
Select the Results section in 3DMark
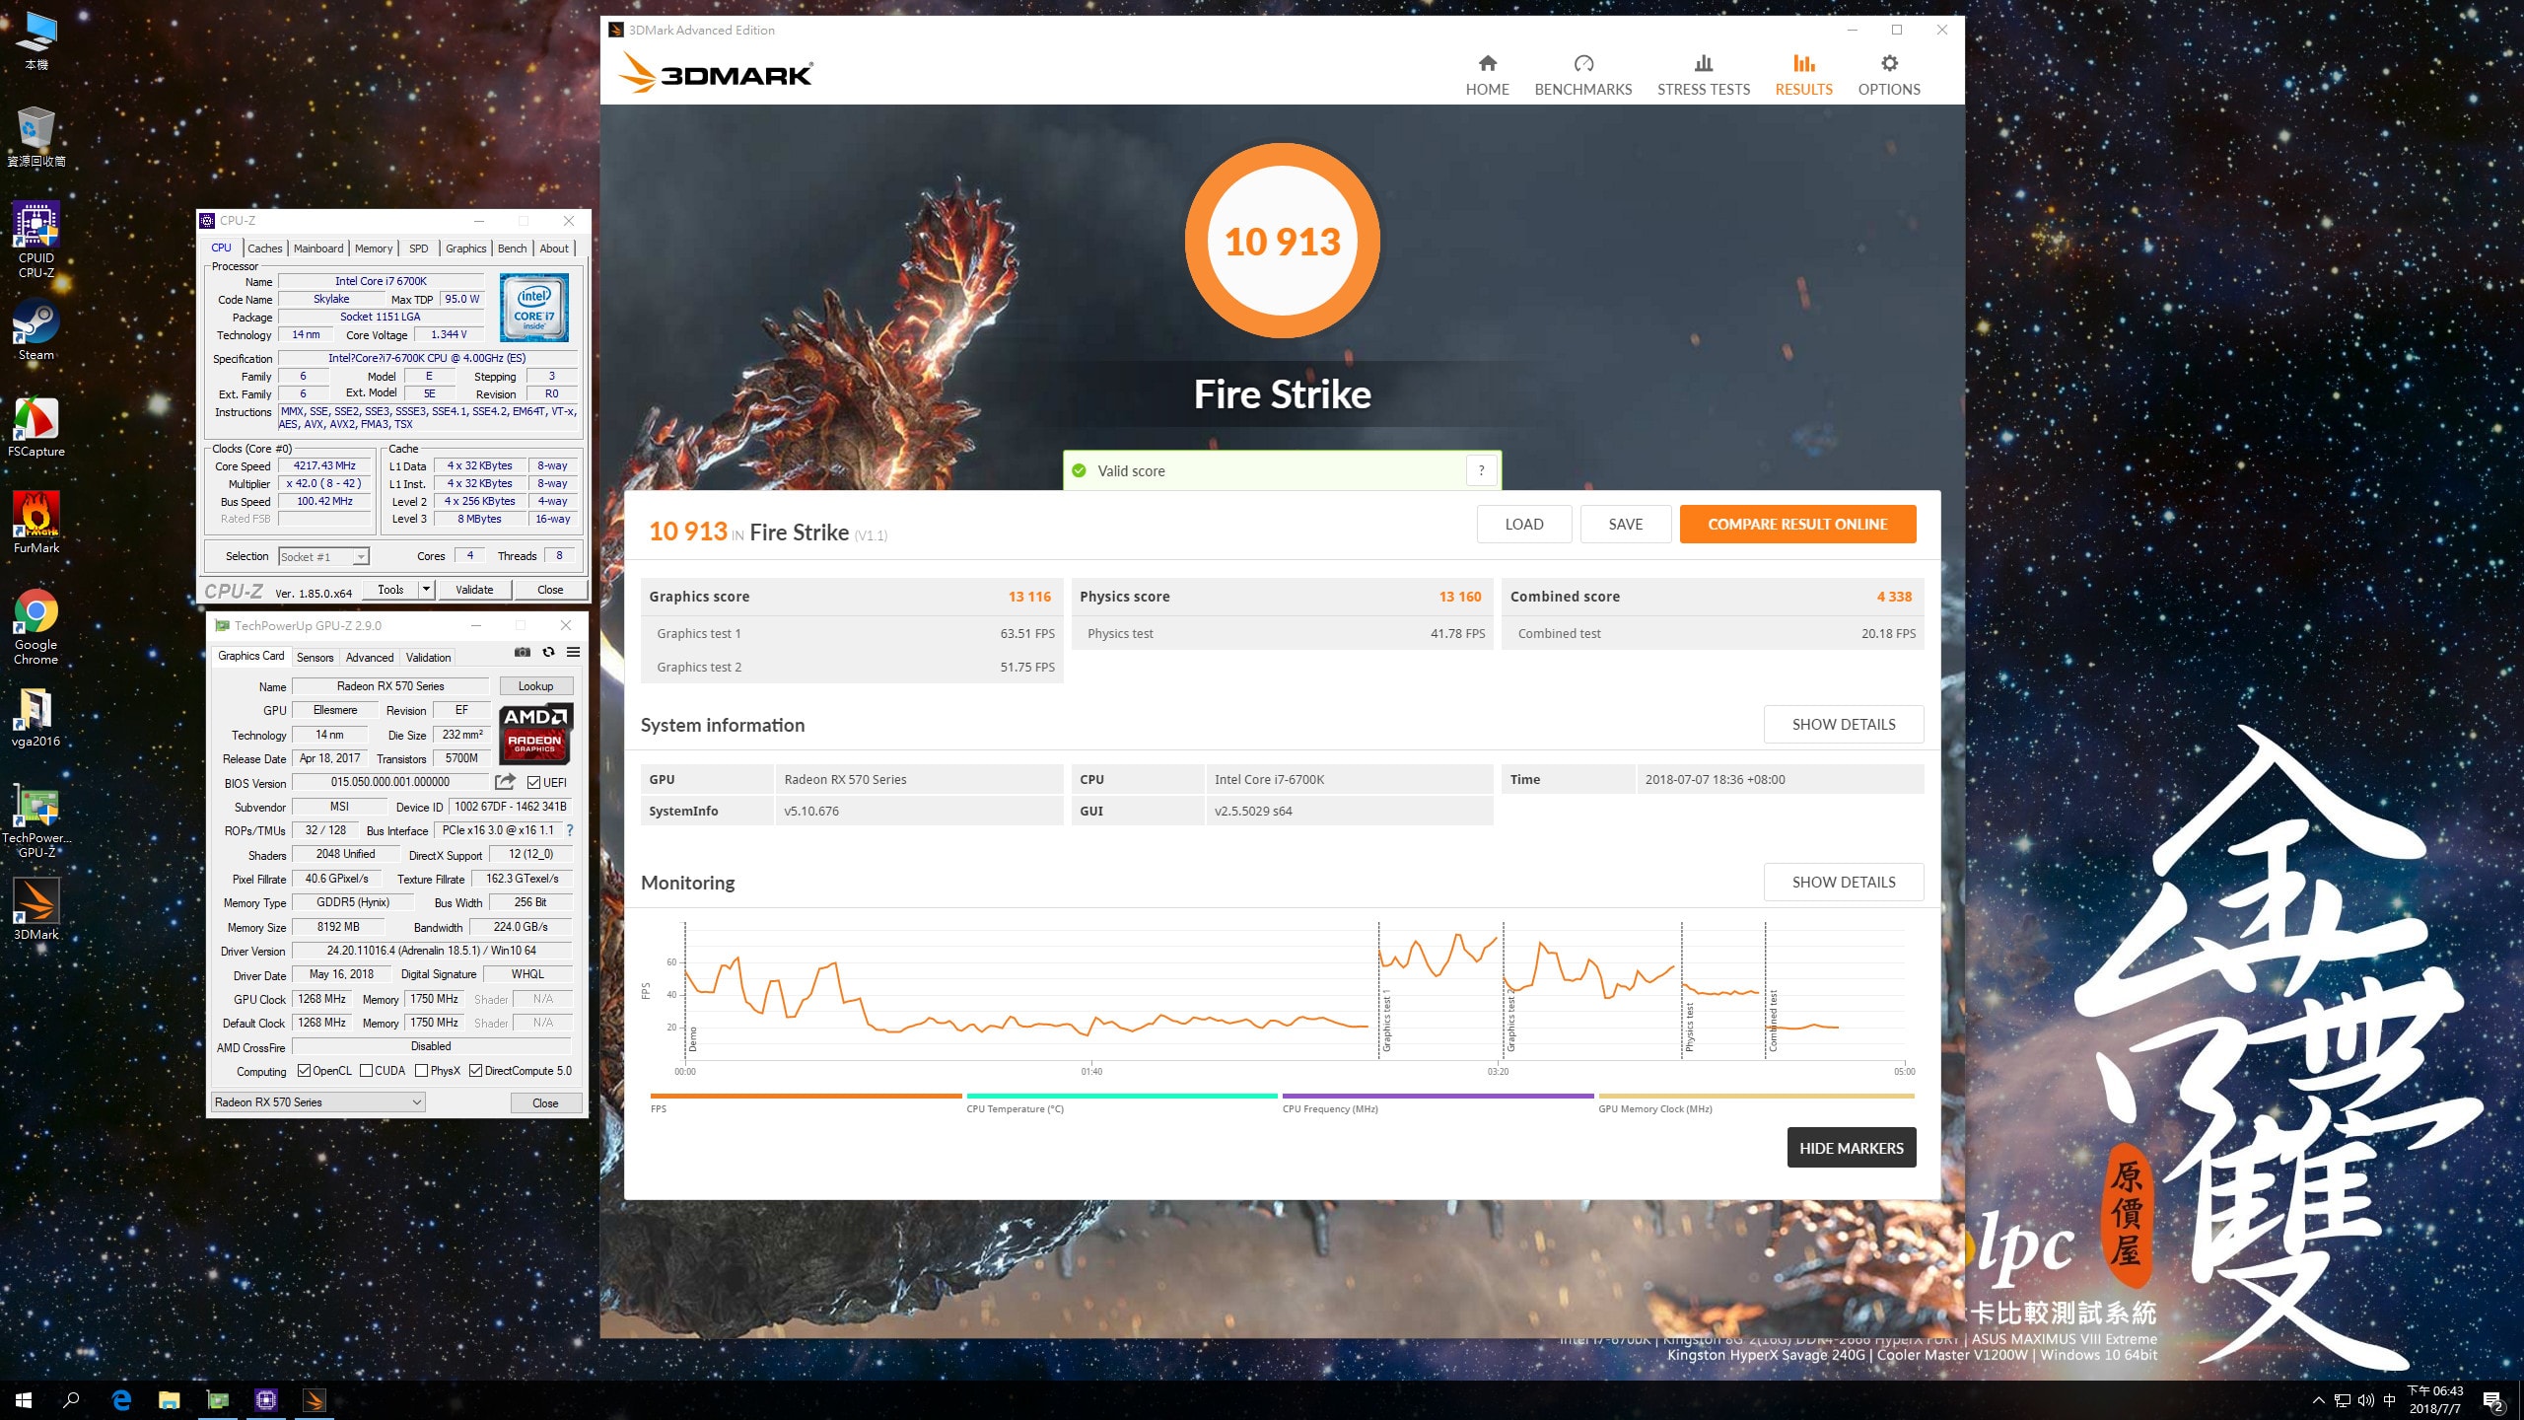(1803, 76)
